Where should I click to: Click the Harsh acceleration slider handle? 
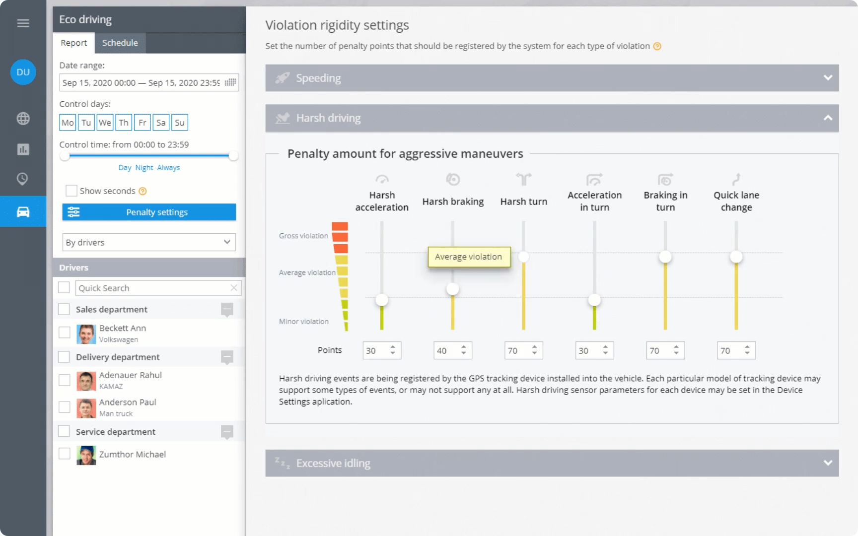click(382, 300)
